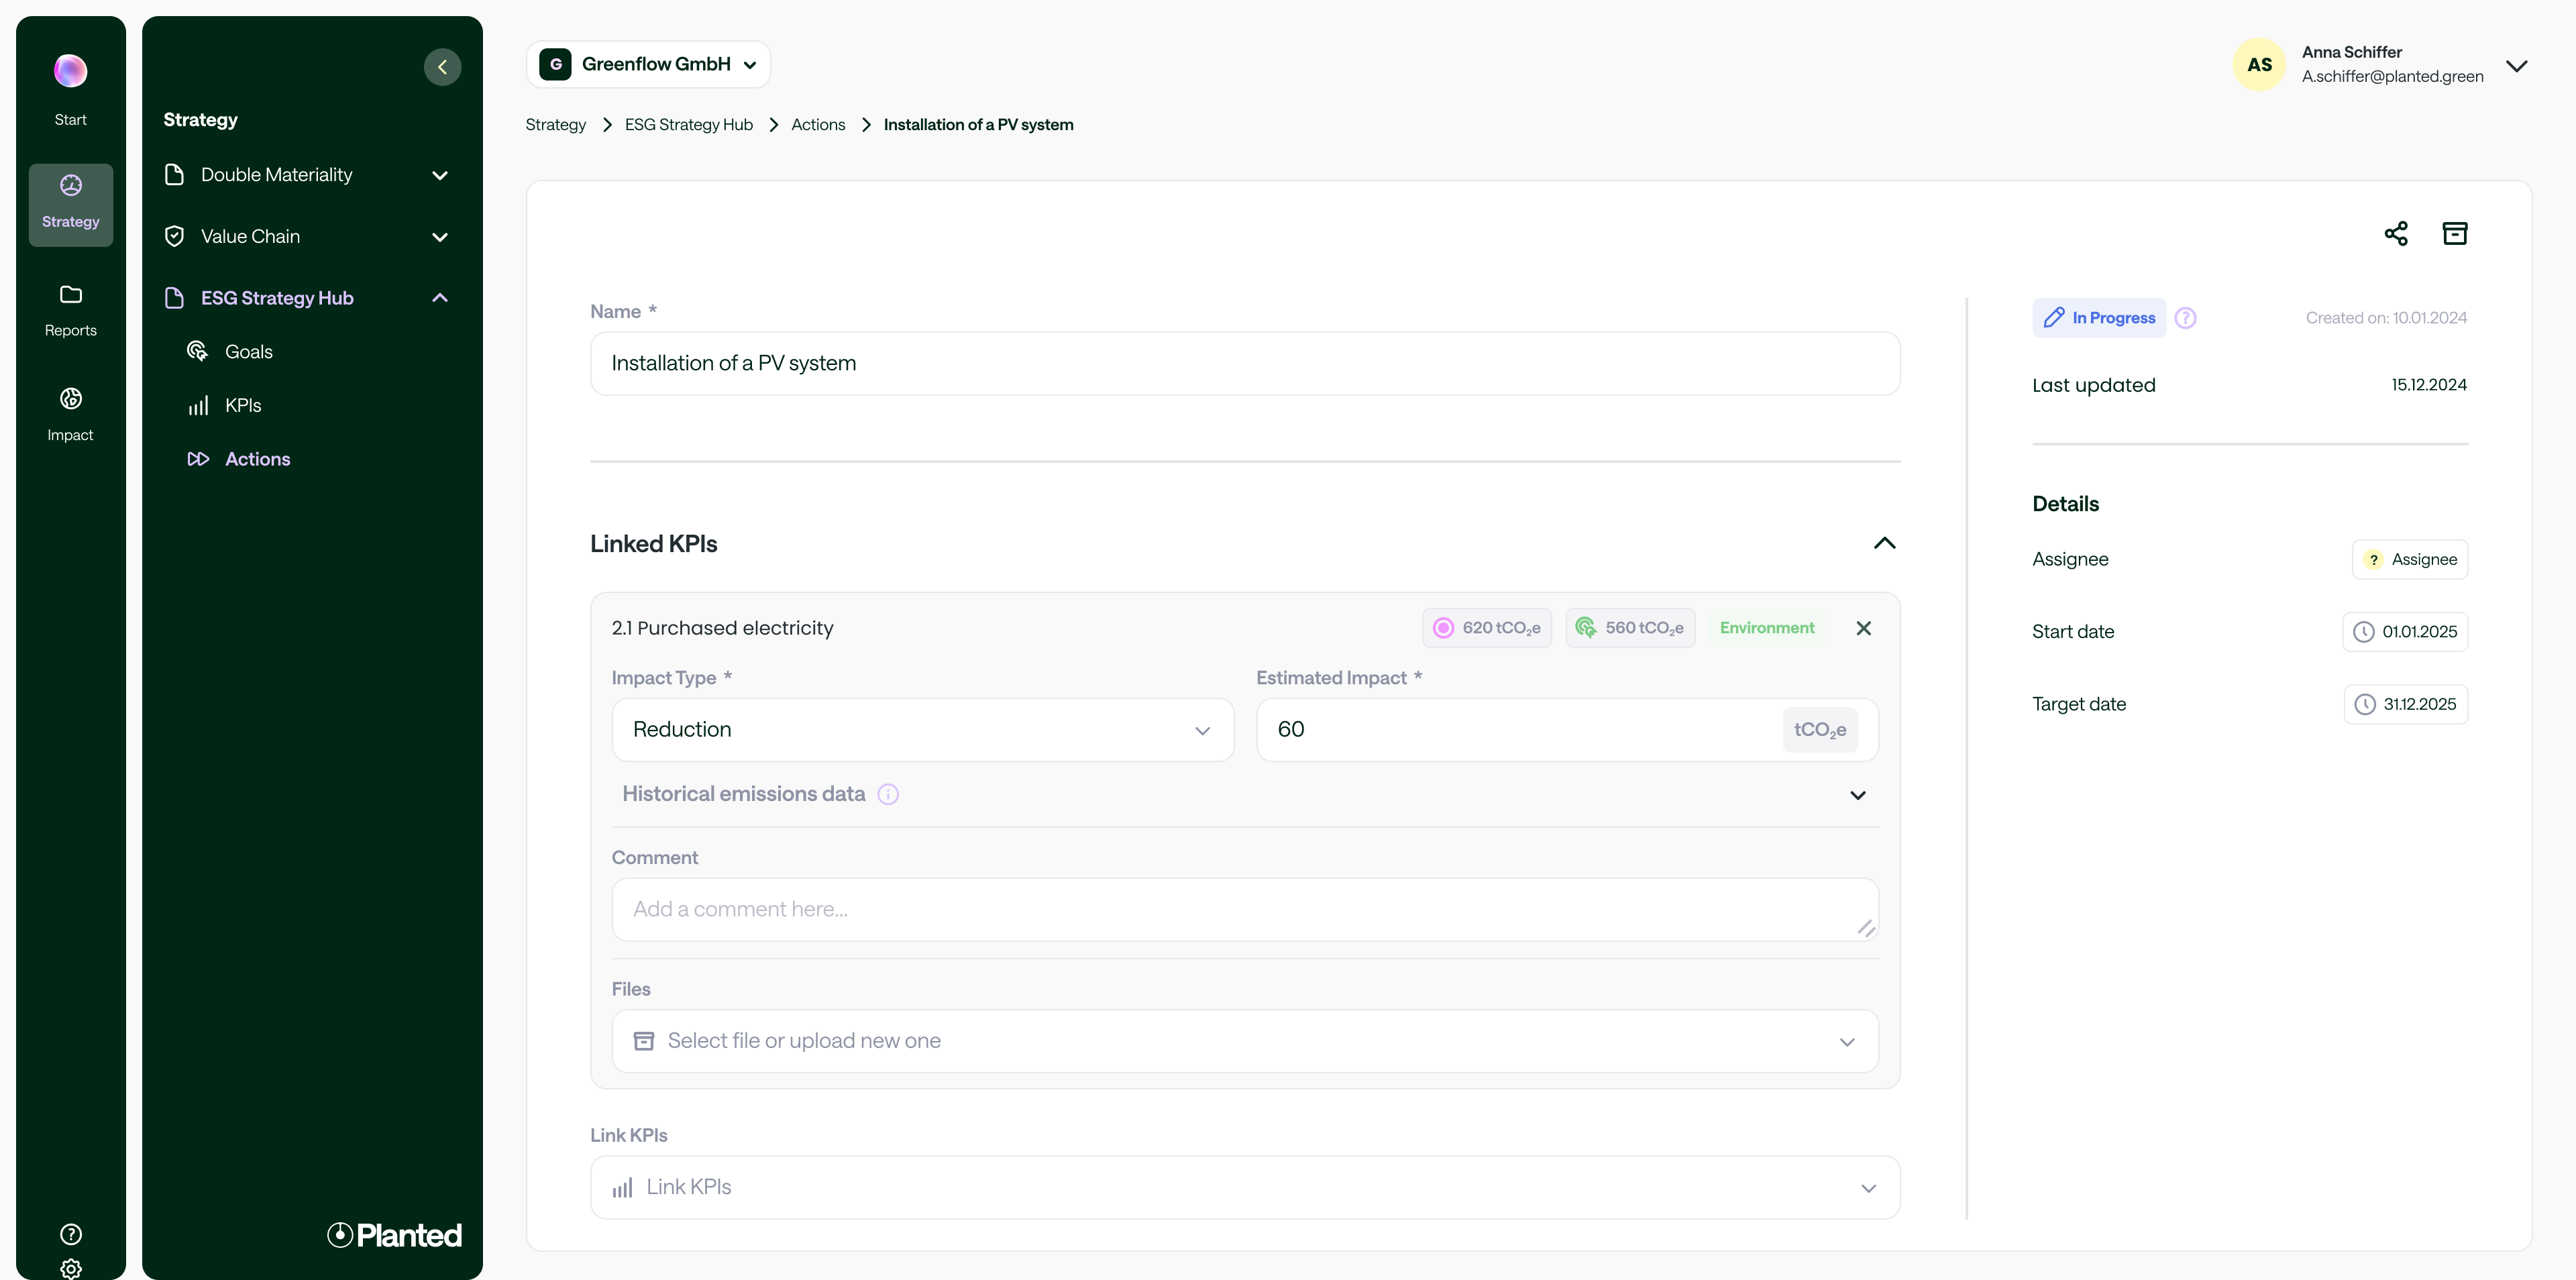Click Actions breadcrumb link
Image resolution: width=2576 pixels, height=1280 pixels.
coord(818,125)
